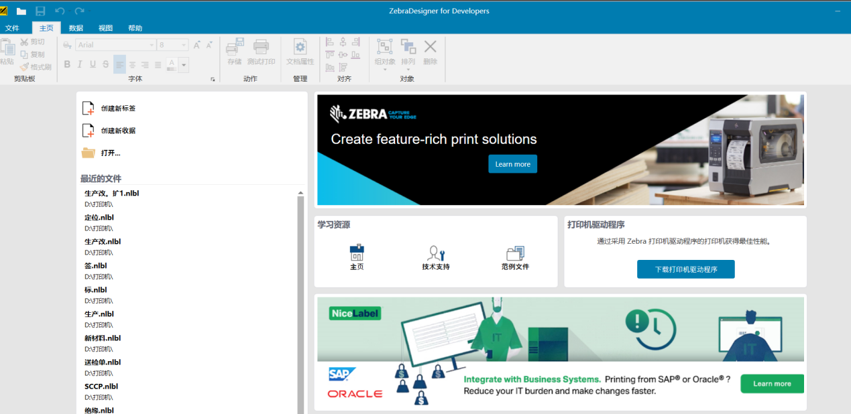The width and height of the screenshot is (851, 414).
Task: Open the Arial font name dropdown
Action: point(151,45)
